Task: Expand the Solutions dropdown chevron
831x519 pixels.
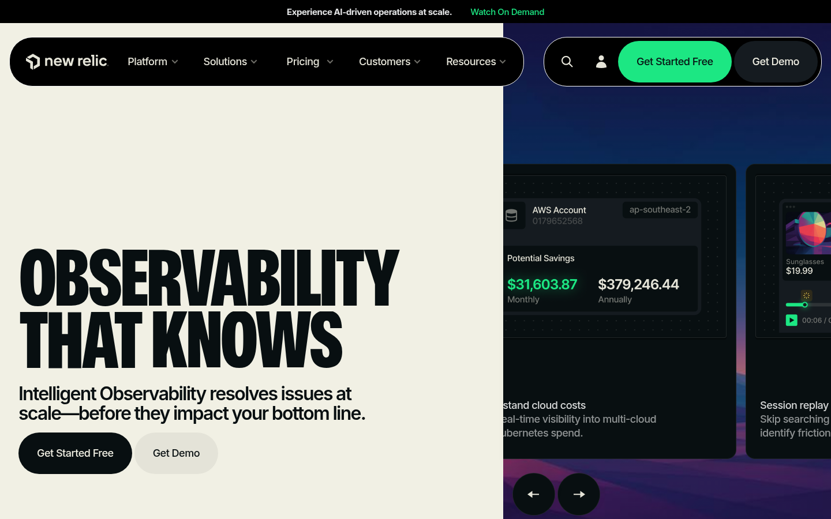Action: pyautogui.click(x=254, y=62)
